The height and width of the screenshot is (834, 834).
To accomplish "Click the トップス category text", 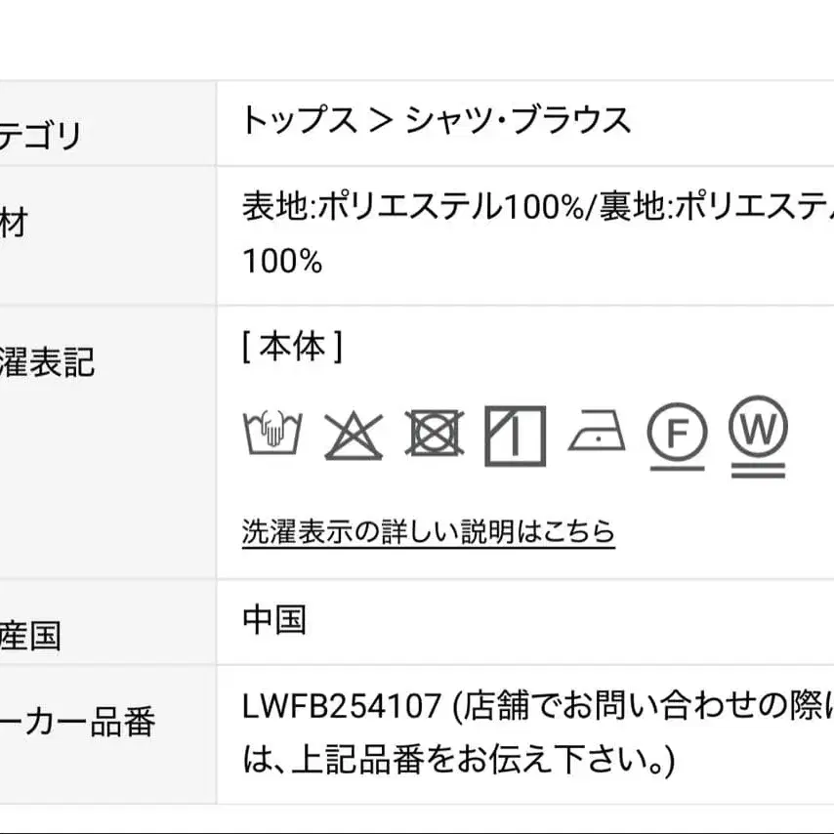I will click(x=299, y=120).
